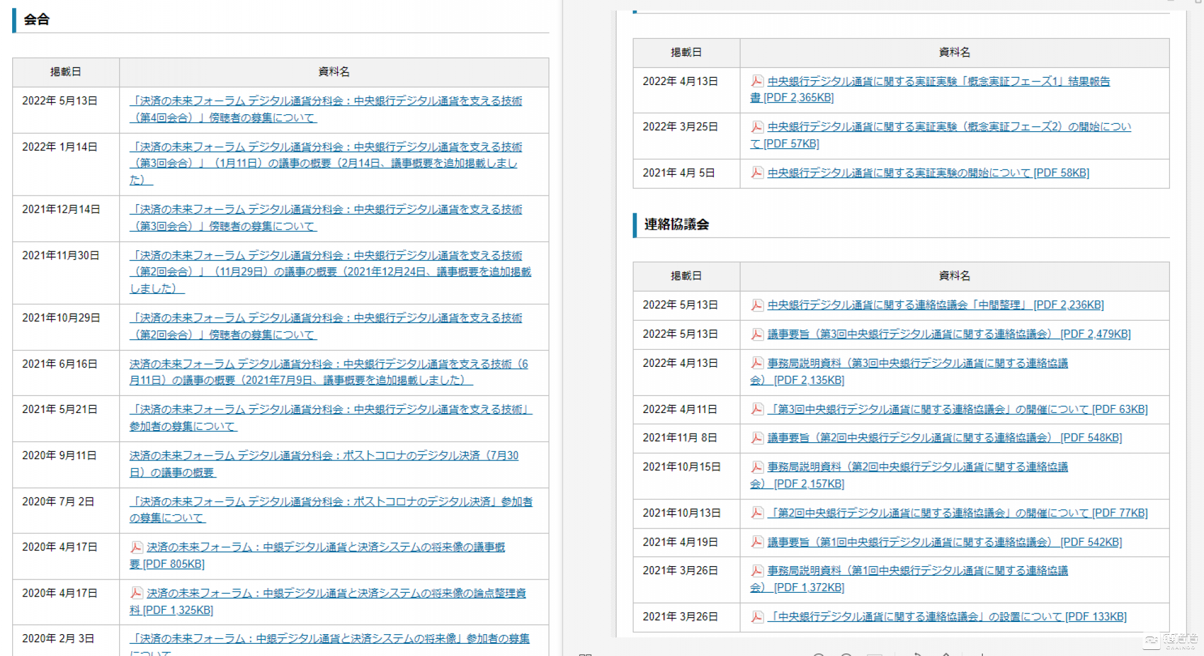Click PDF icon for 連絡協議会の設置について
The height and width of the screenshot is (656, 1204).
pyautogui.click(x=757, y=617)
